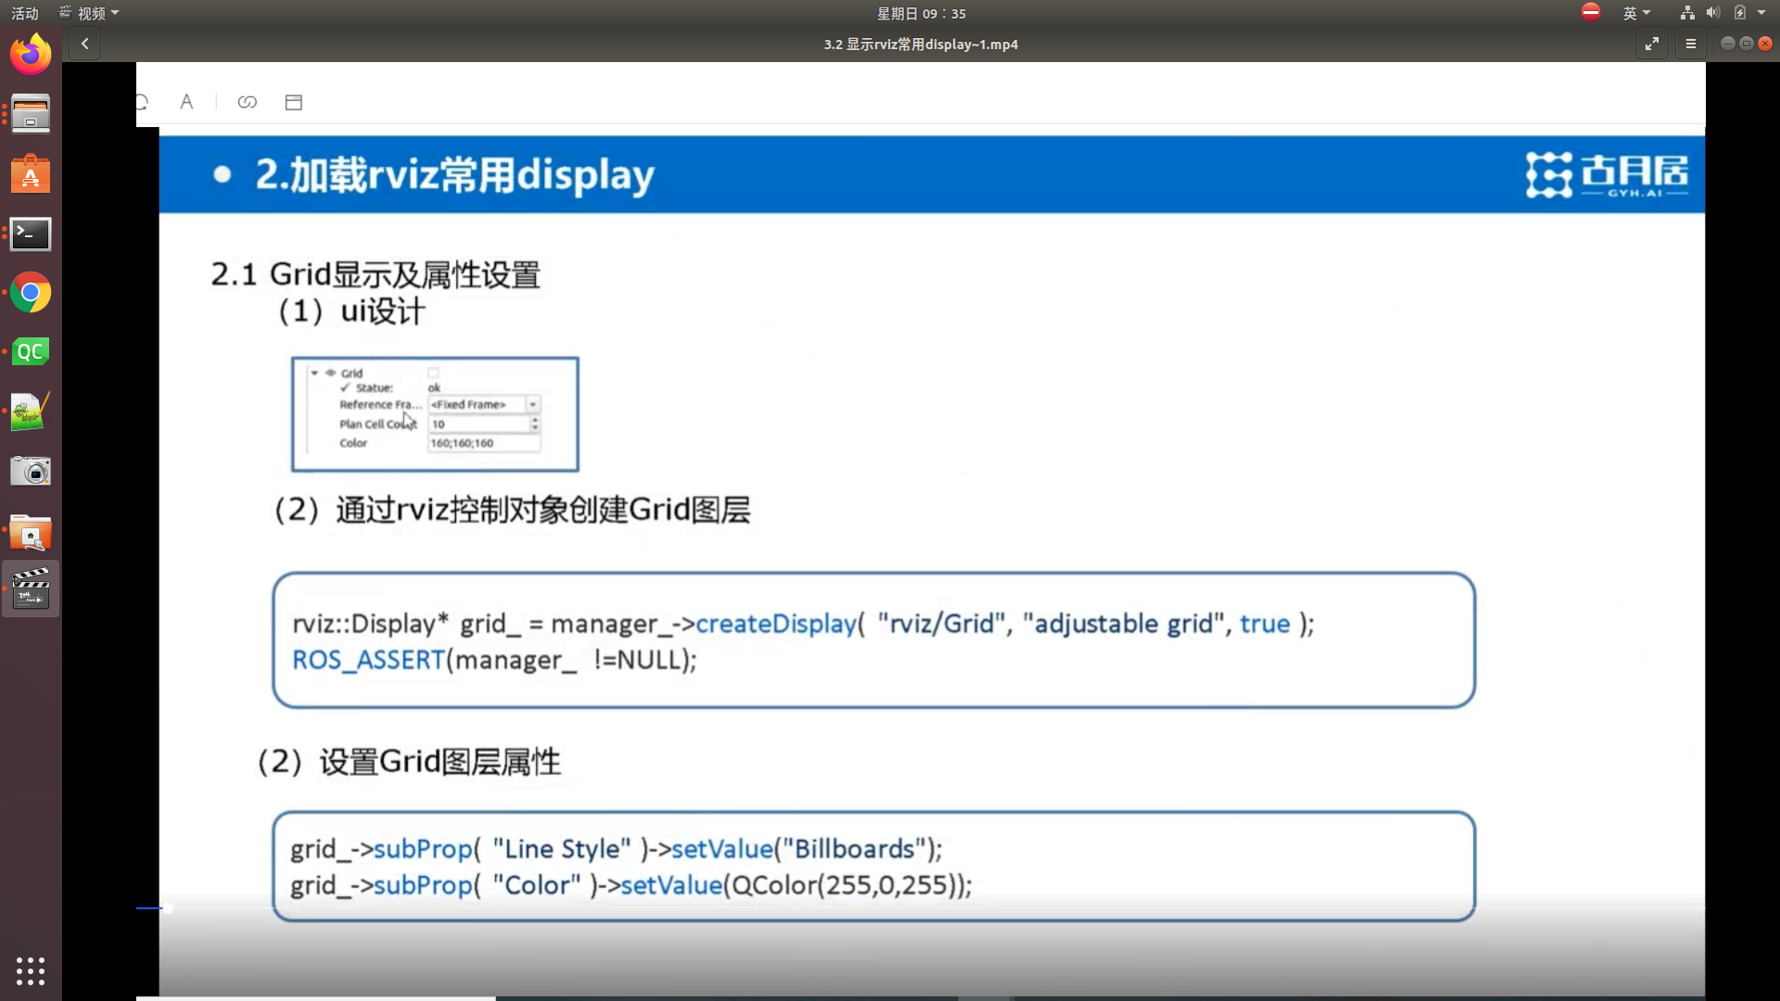The height and width of the screenshot is (1001, 1780).
Task: Click the red no-entry tray indicator
Action: click(1591, 12)
